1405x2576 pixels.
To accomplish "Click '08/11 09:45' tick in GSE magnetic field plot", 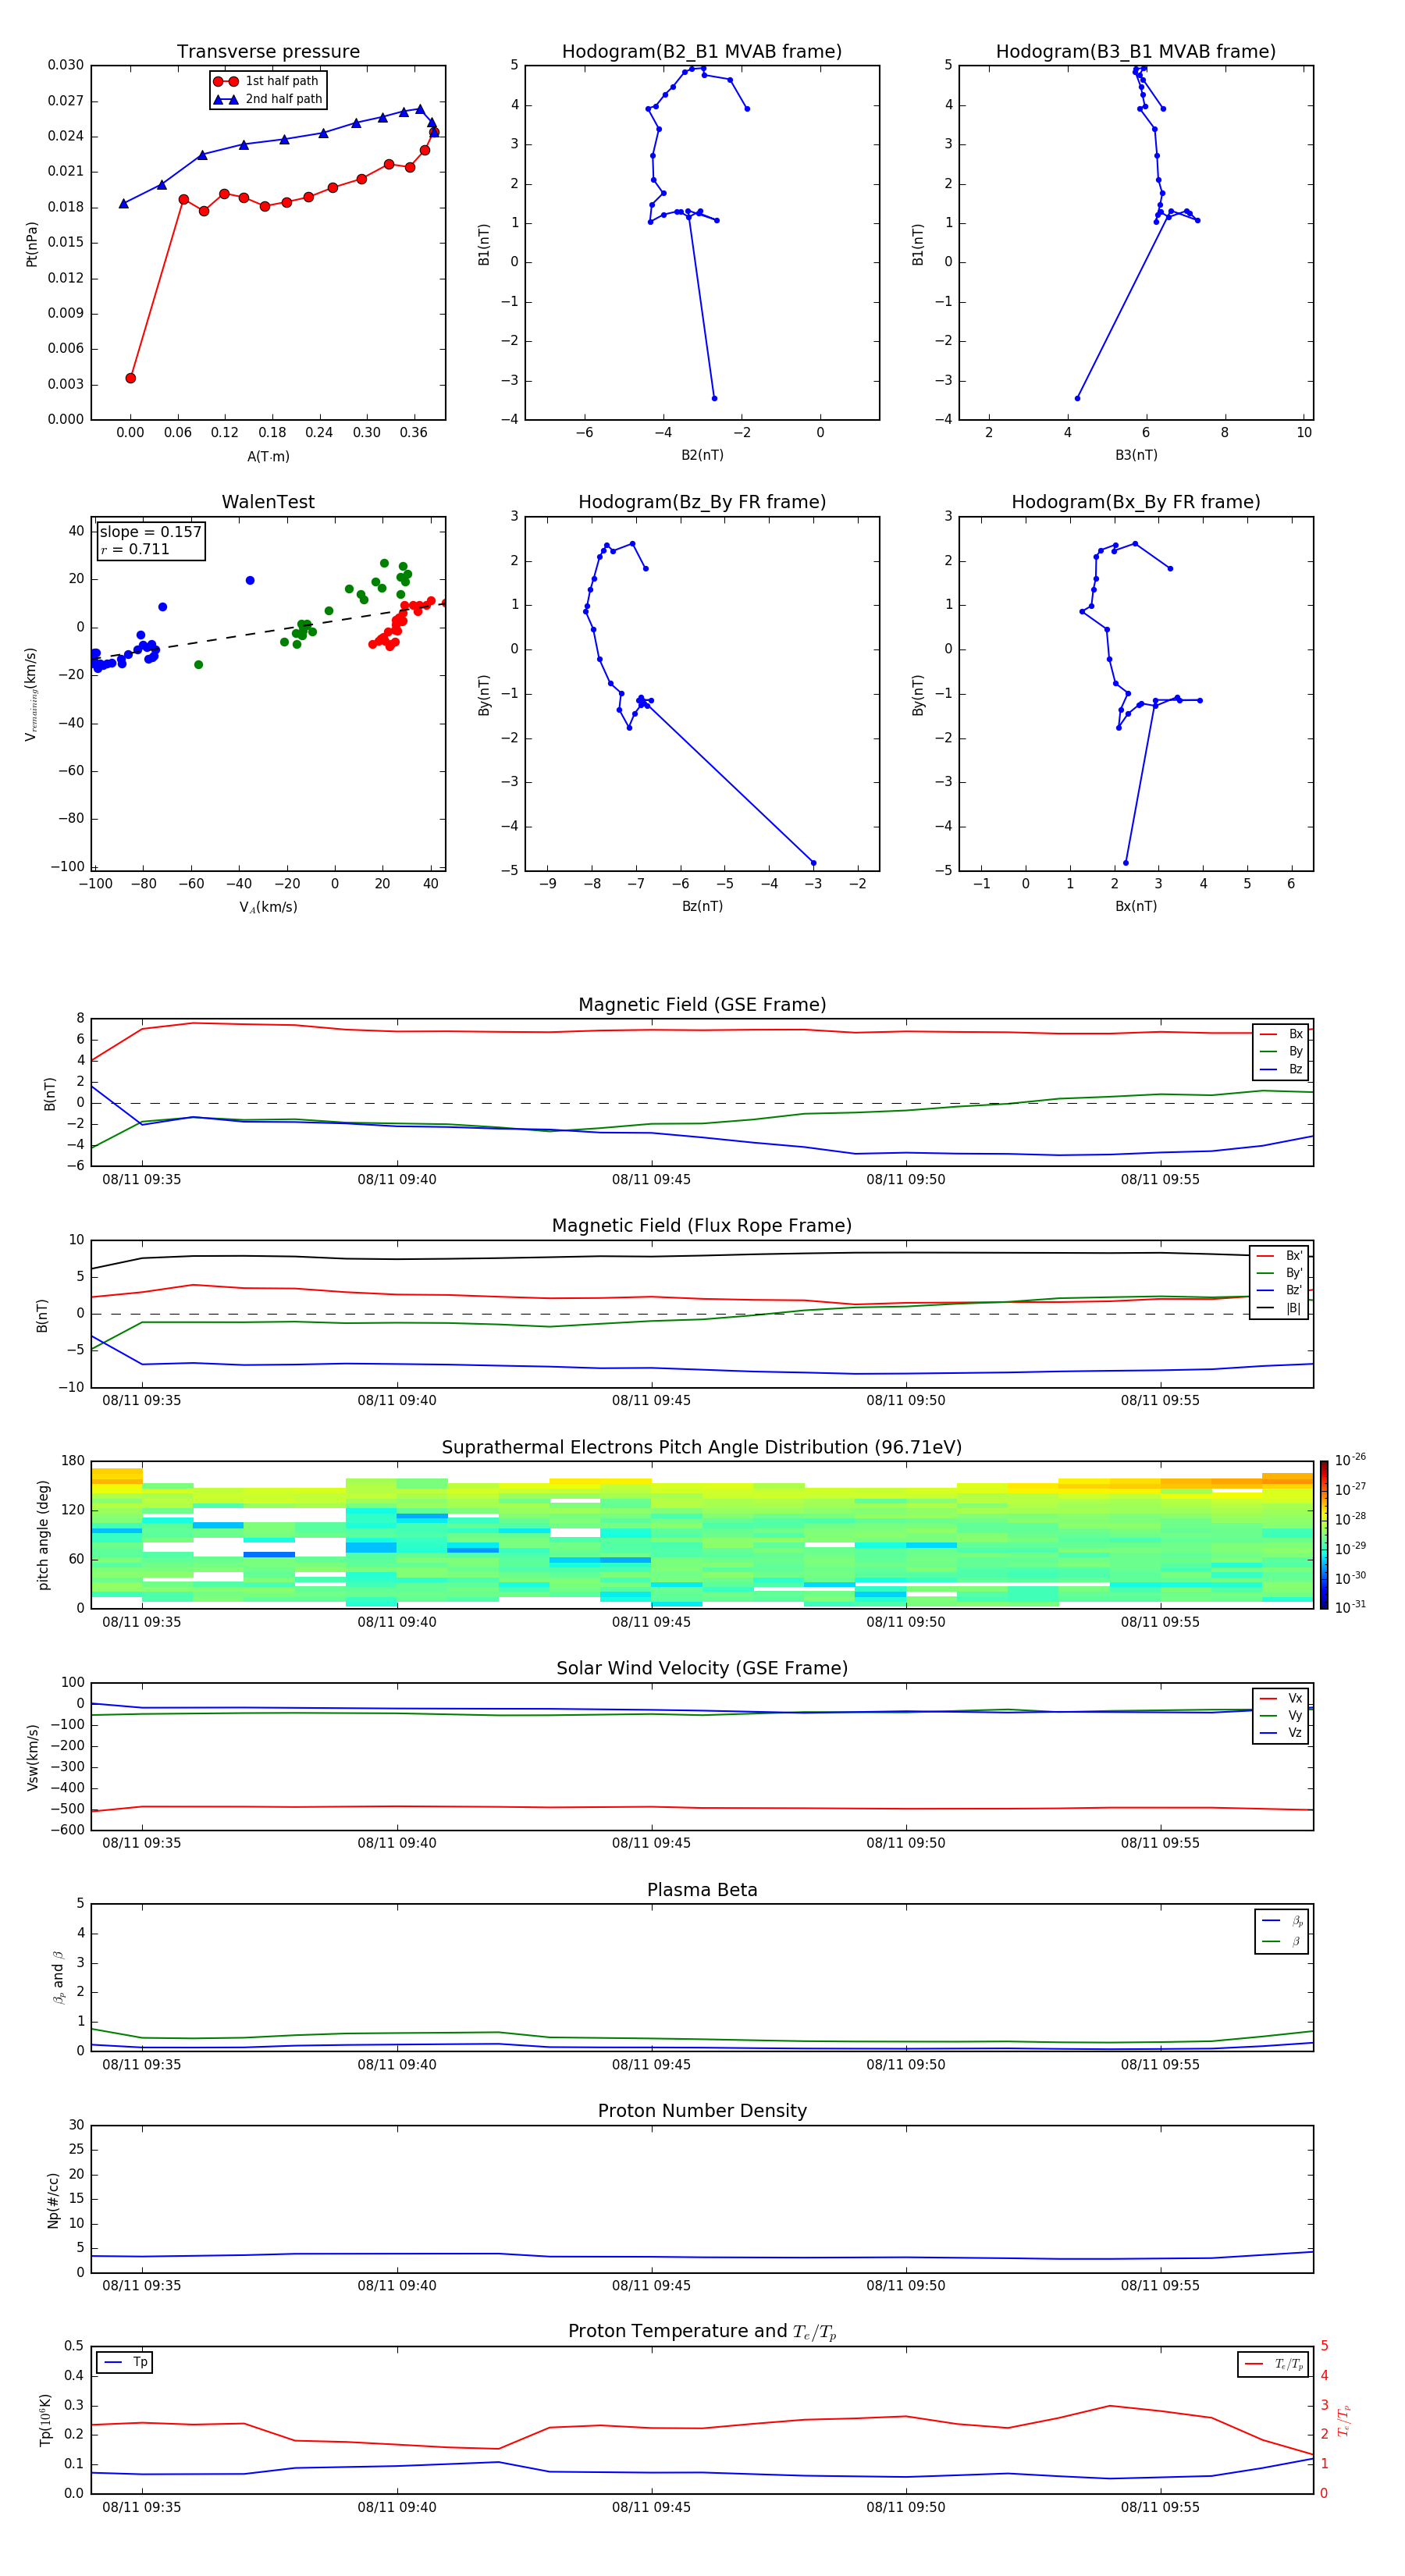I will 651,1180.
